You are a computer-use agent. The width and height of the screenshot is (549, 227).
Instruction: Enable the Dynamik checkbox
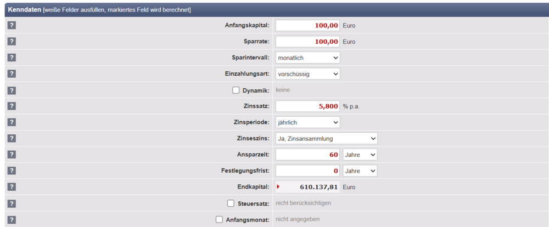236,90
